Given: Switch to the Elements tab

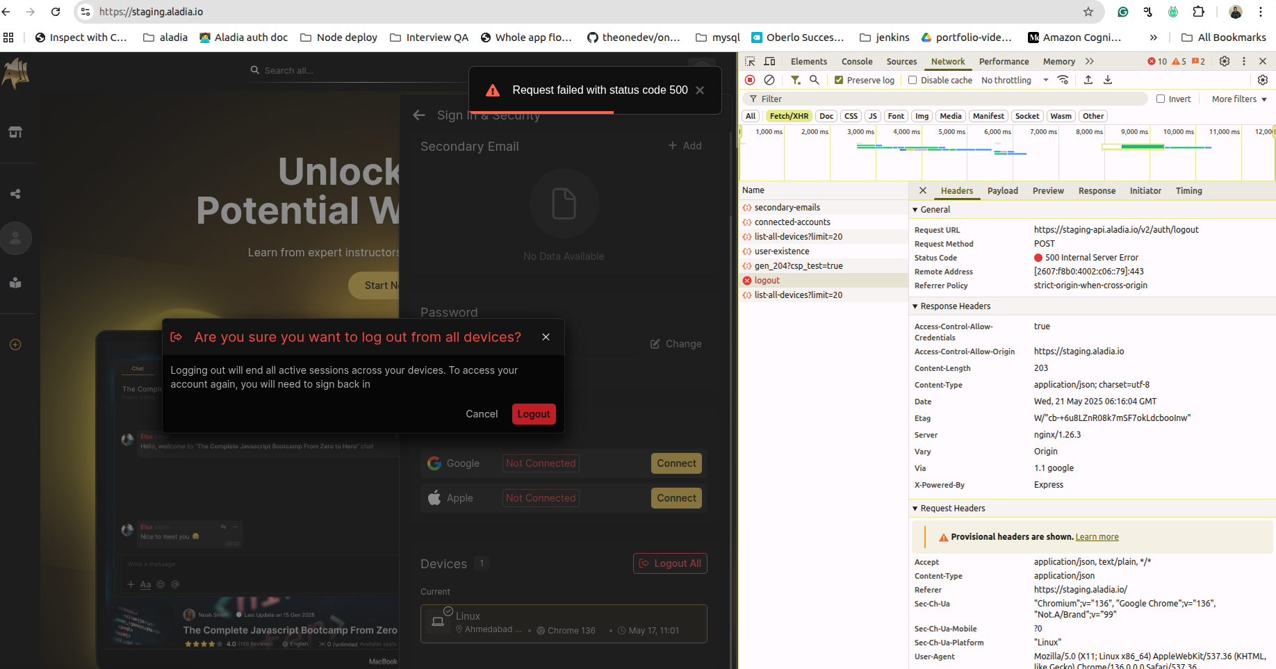Looking at the screenshot, I should tap(808, 61).
